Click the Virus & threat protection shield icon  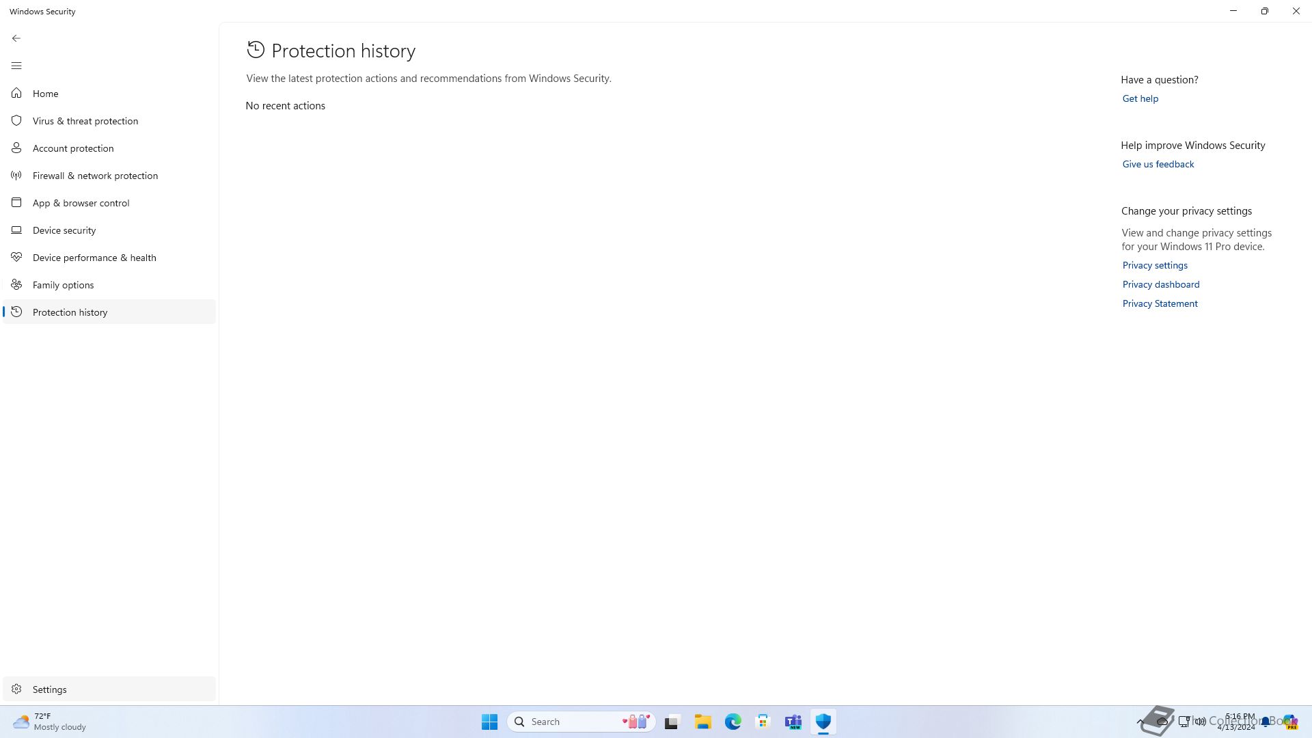pyautogui.click(x=16, y=120)
